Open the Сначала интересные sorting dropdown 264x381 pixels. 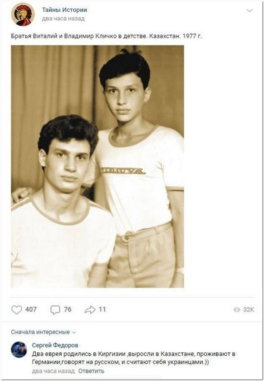coord(43,332)
